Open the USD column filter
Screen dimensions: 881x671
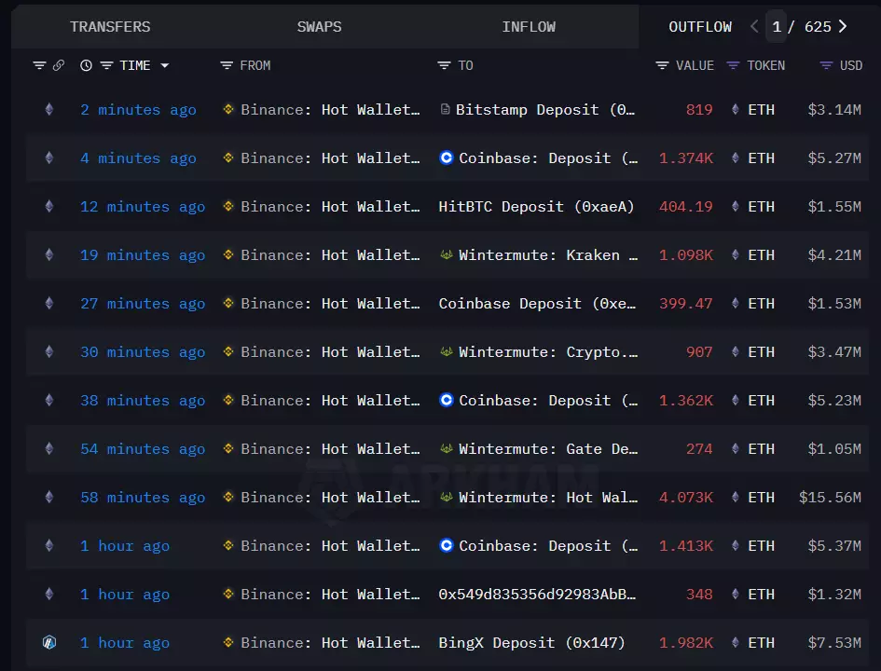tap(826, 65)
